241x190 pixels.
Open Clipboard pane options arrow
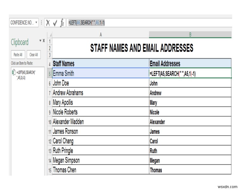point(40,41)
